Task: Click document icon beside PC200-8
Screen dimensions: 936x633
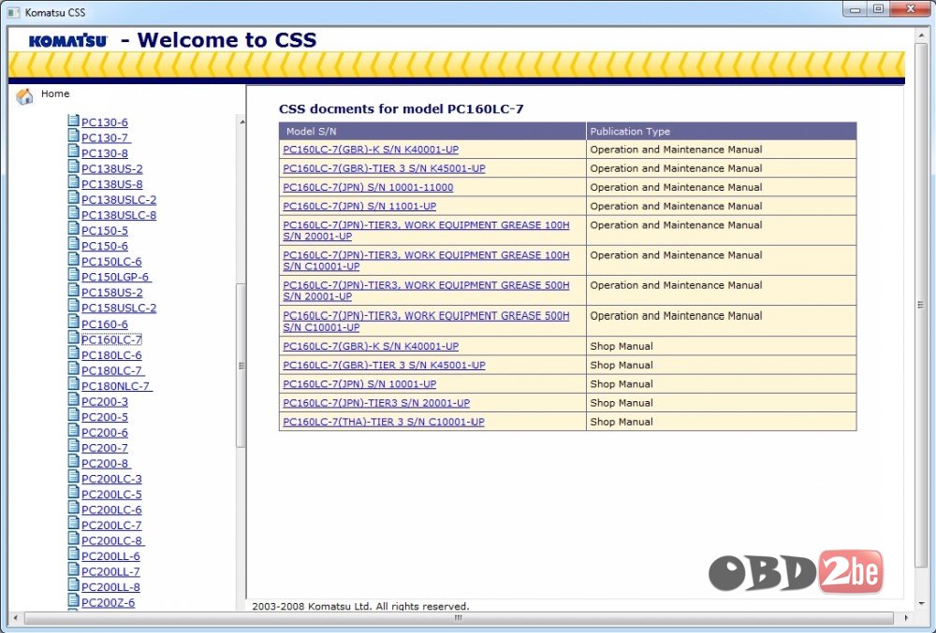Action: (x=73, y=462)
